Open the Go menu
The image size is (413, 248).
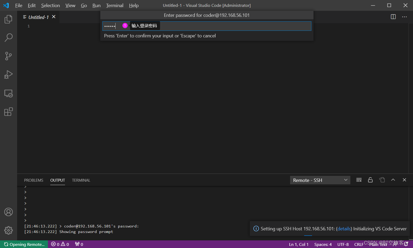(x=84, y=5)
